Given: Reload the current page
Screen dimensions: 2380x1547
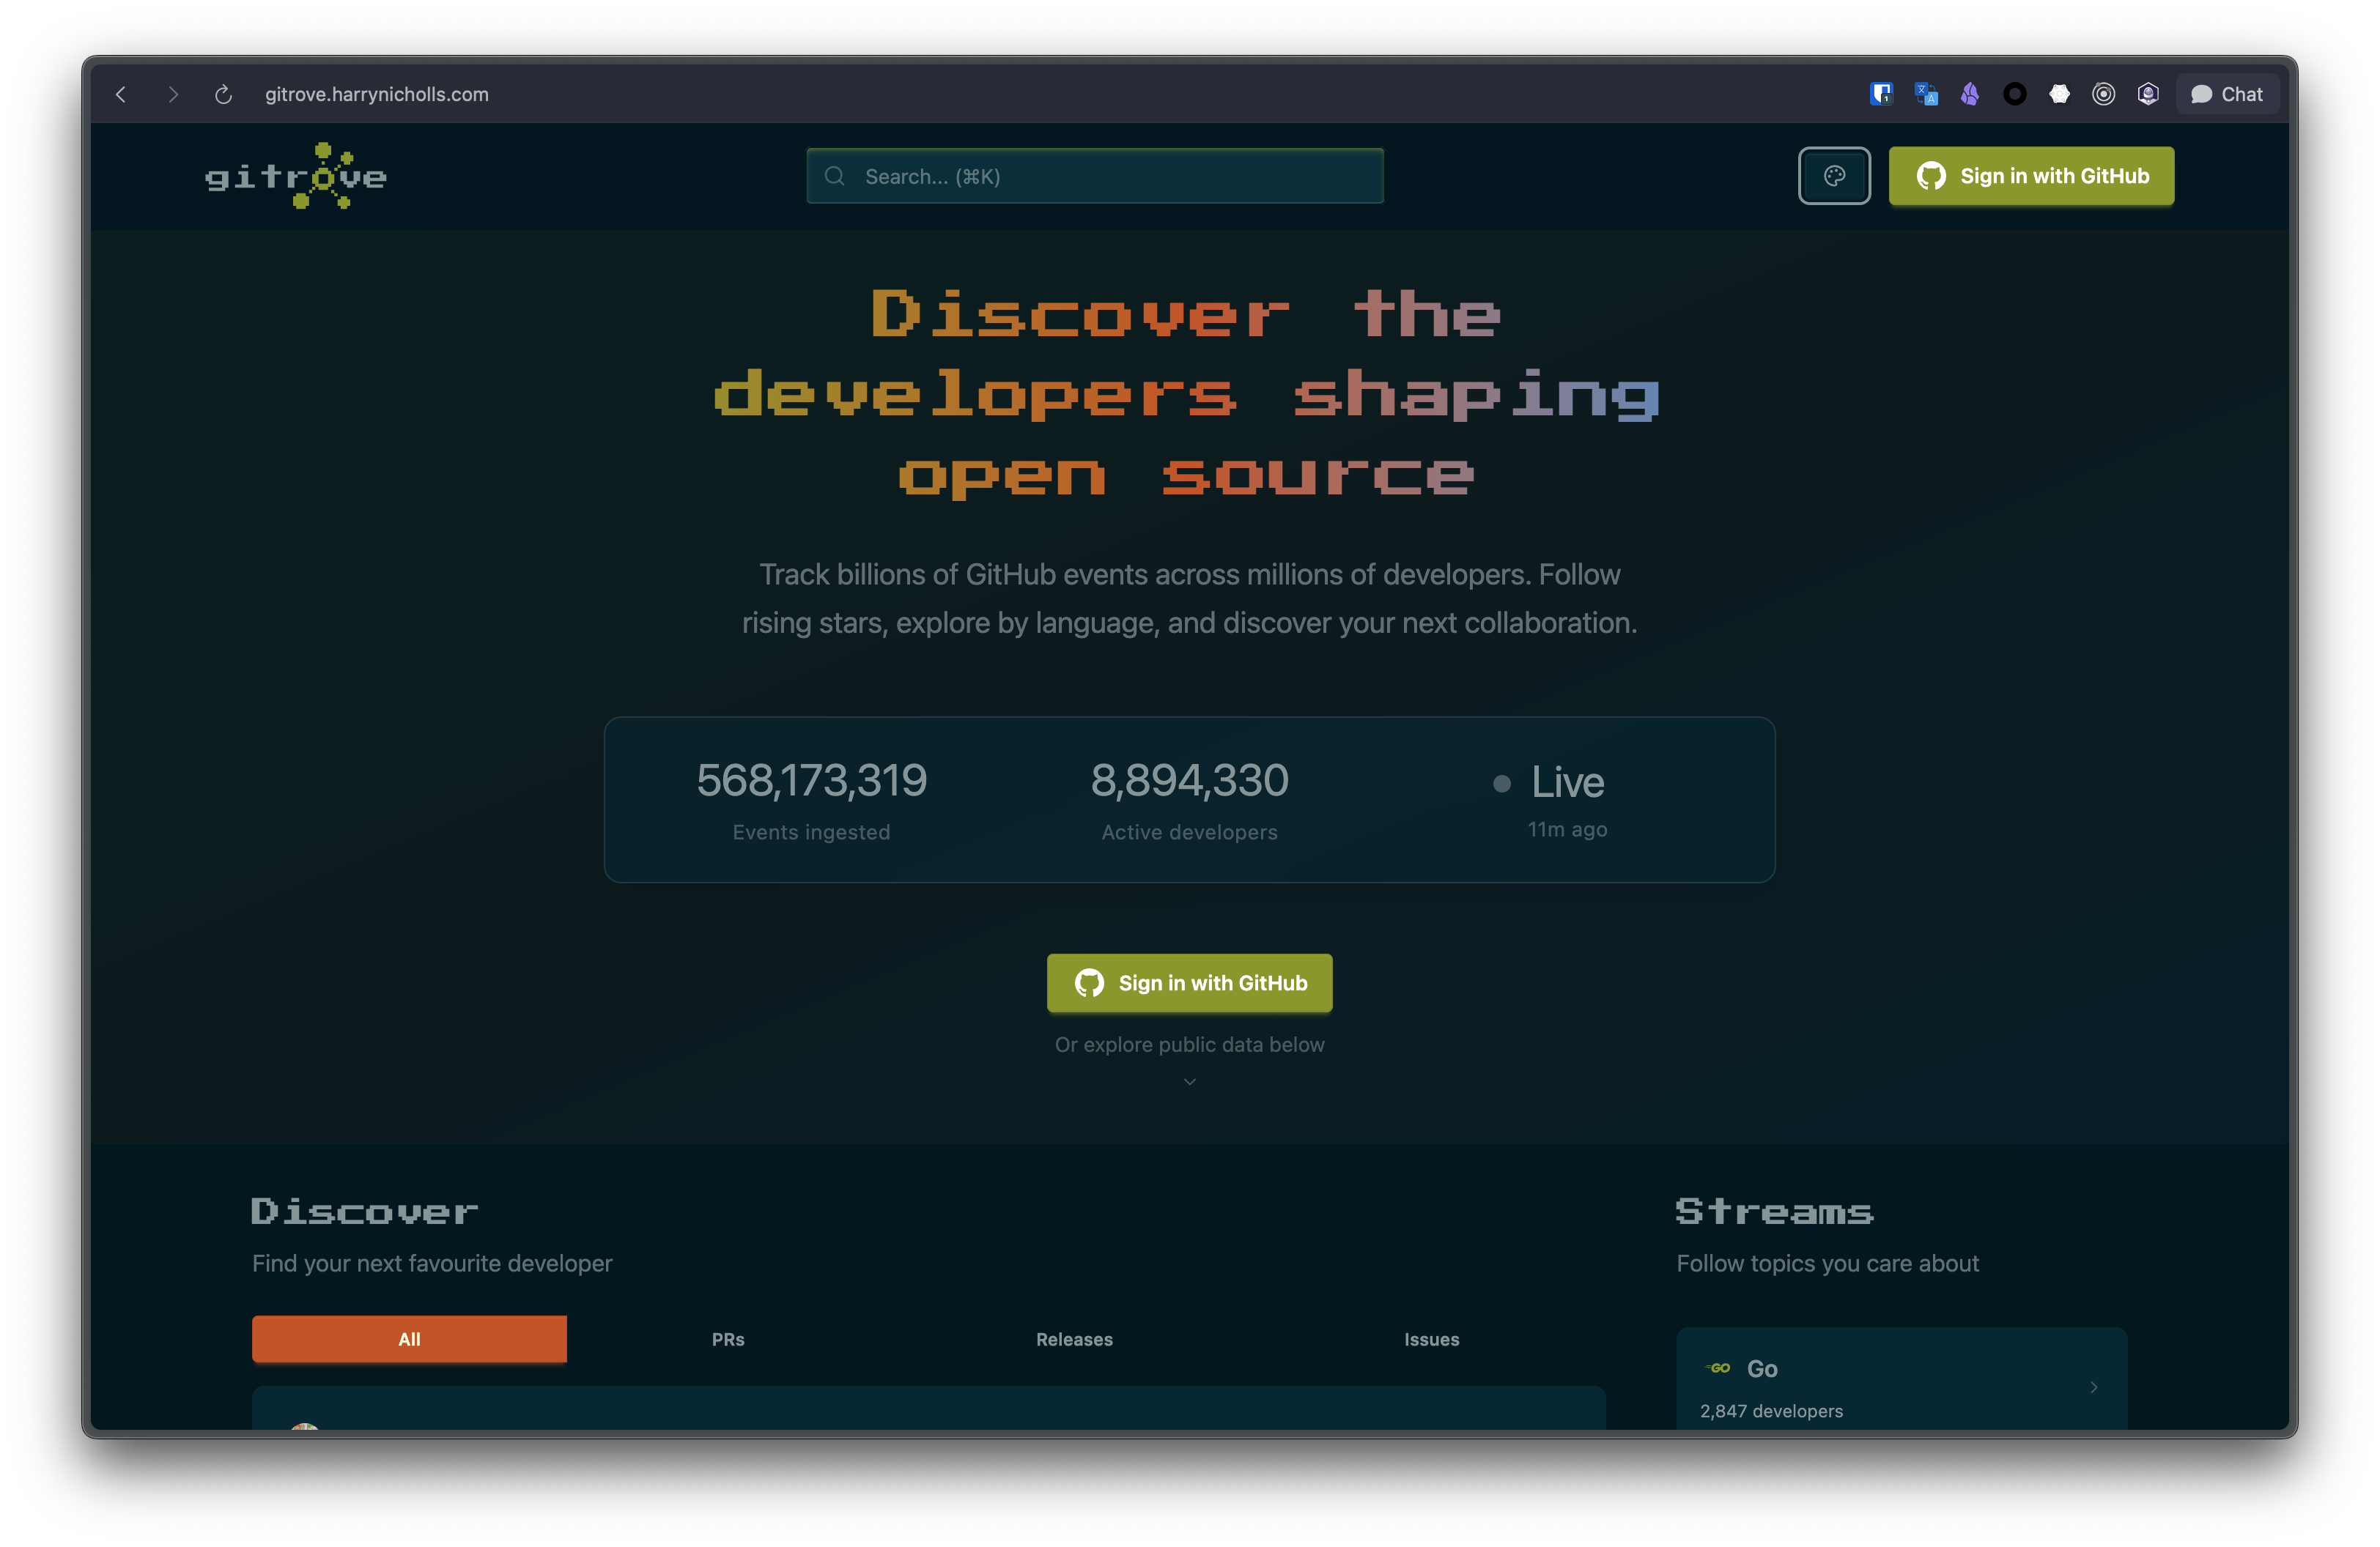Looking at the screenshot, I should (223, 94).
